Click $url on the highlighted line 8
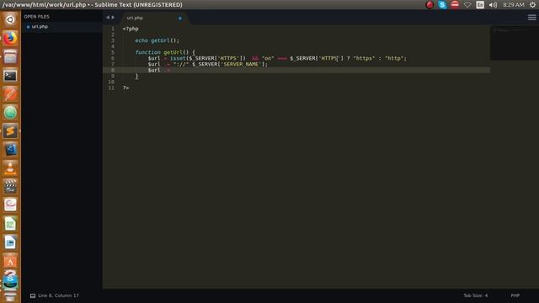The image size is (539, 303). (x=154, y=70)
